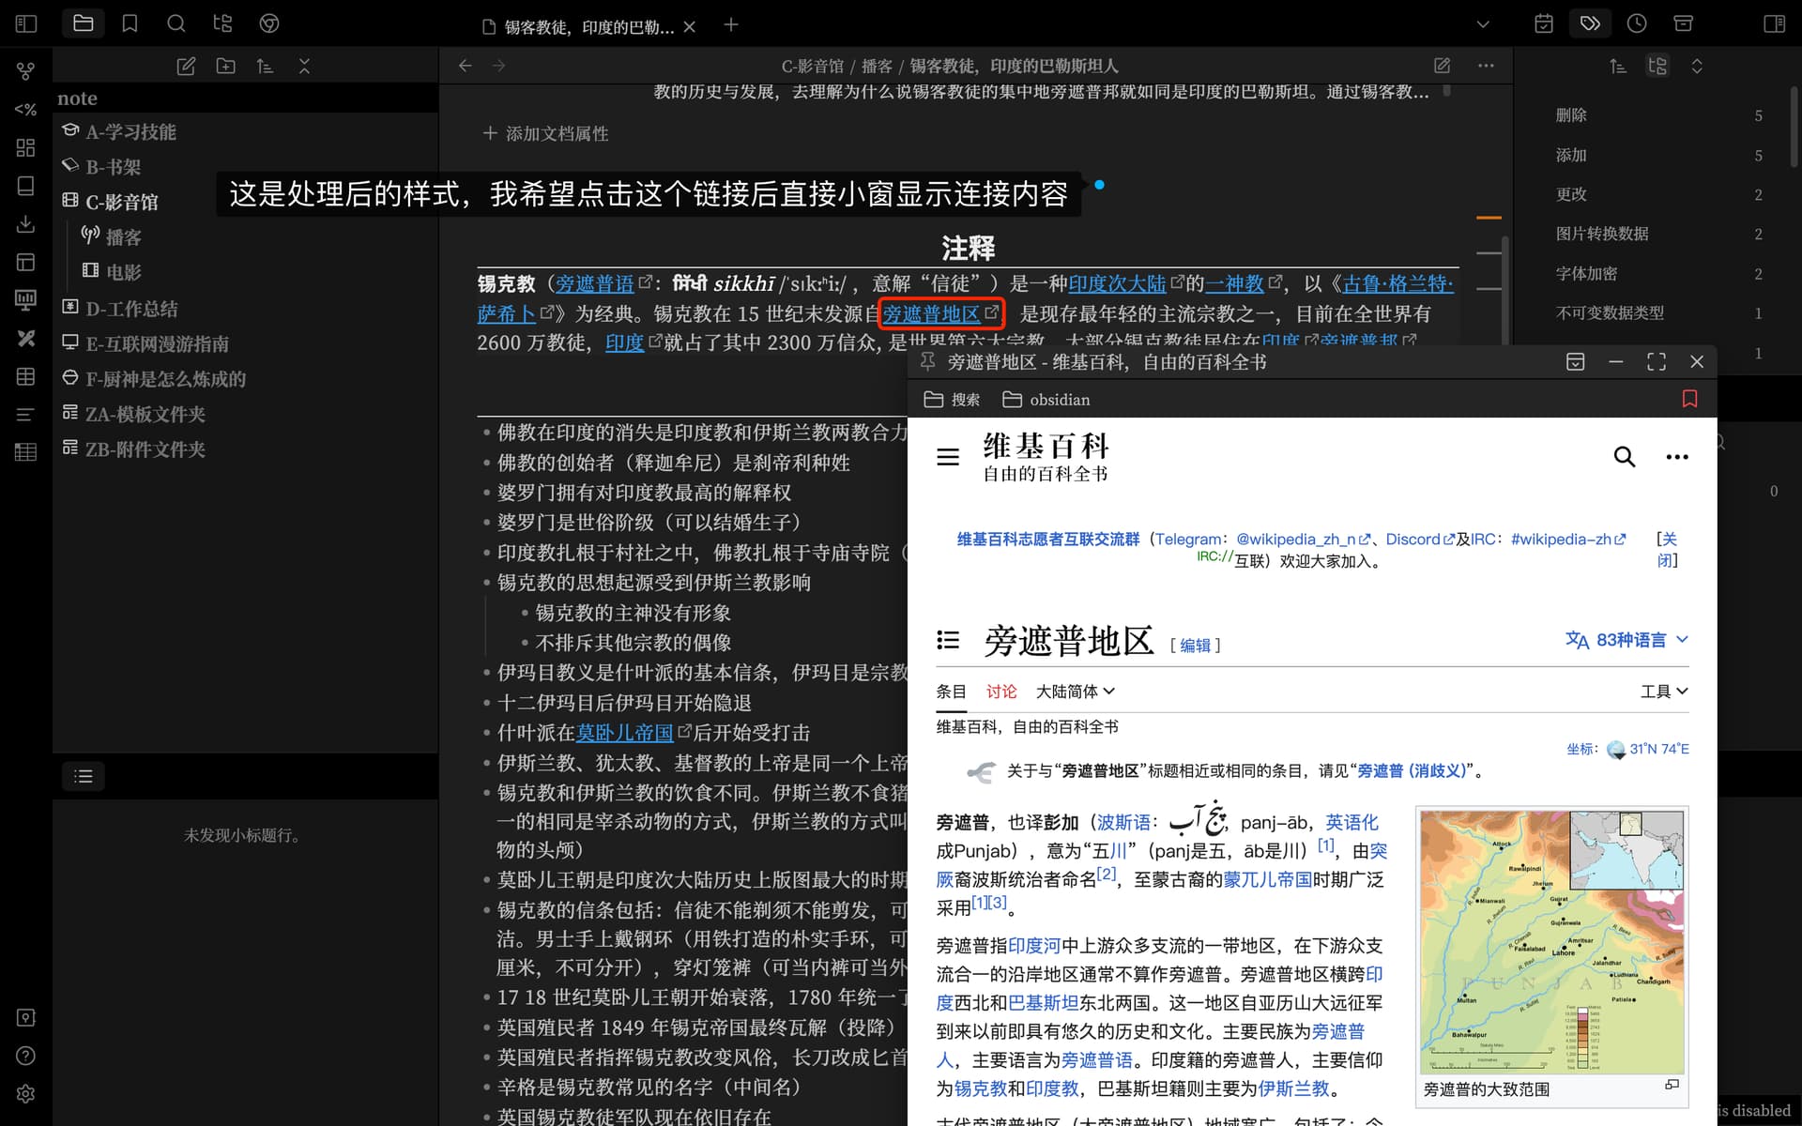Viewport: 1802px width, 1126px height.
Task: Expand all tags with the chevrons icon
Action: pyautogui.click(x=1697, y=66)
